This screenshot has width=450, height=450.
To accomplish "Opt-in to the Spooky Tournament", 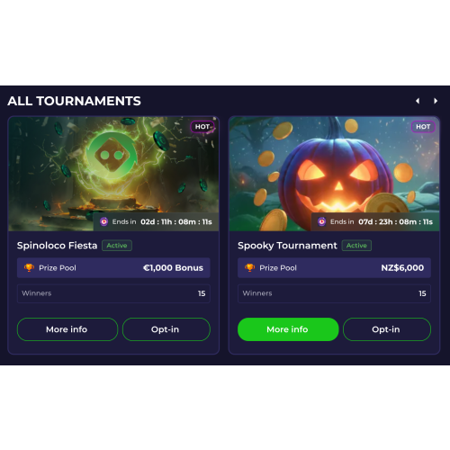I will [387, 329].
